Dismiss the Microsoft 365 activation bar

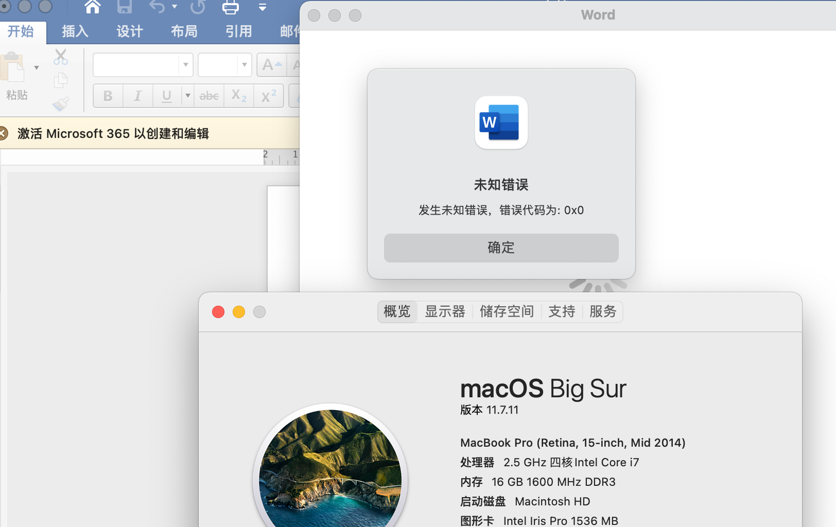point(3,134)
